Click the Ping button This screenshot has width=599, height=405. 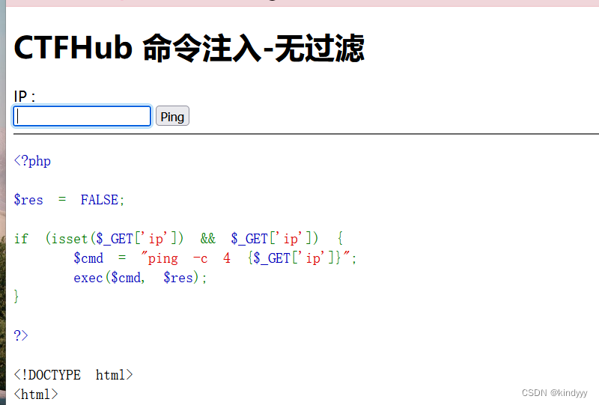(x=172, y=116)
